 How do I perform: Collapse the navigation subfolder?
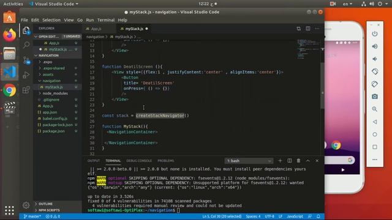tap(58, 81)
